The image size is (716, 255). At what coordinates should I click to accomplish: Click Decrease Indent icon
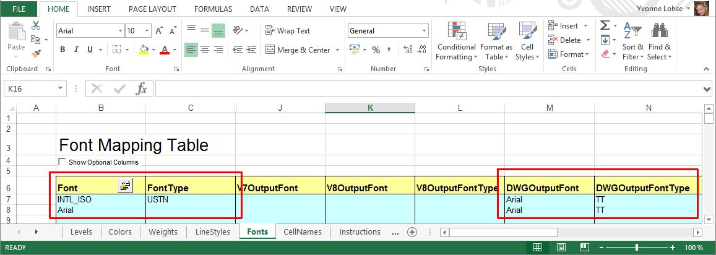click(238, 50)
